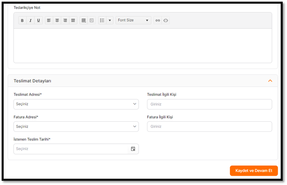This screenshot has width=287, height=185.
Task: Open the Font Size dropdown
Action: (x=133, y=20)
